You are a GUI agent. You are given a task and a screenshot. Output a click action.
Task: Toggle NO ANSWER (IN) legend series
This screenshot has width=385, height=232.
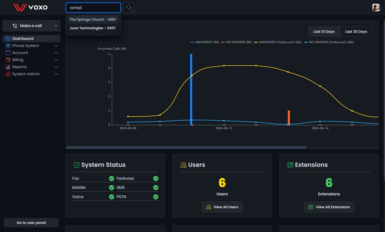click(x=236, y=42)
